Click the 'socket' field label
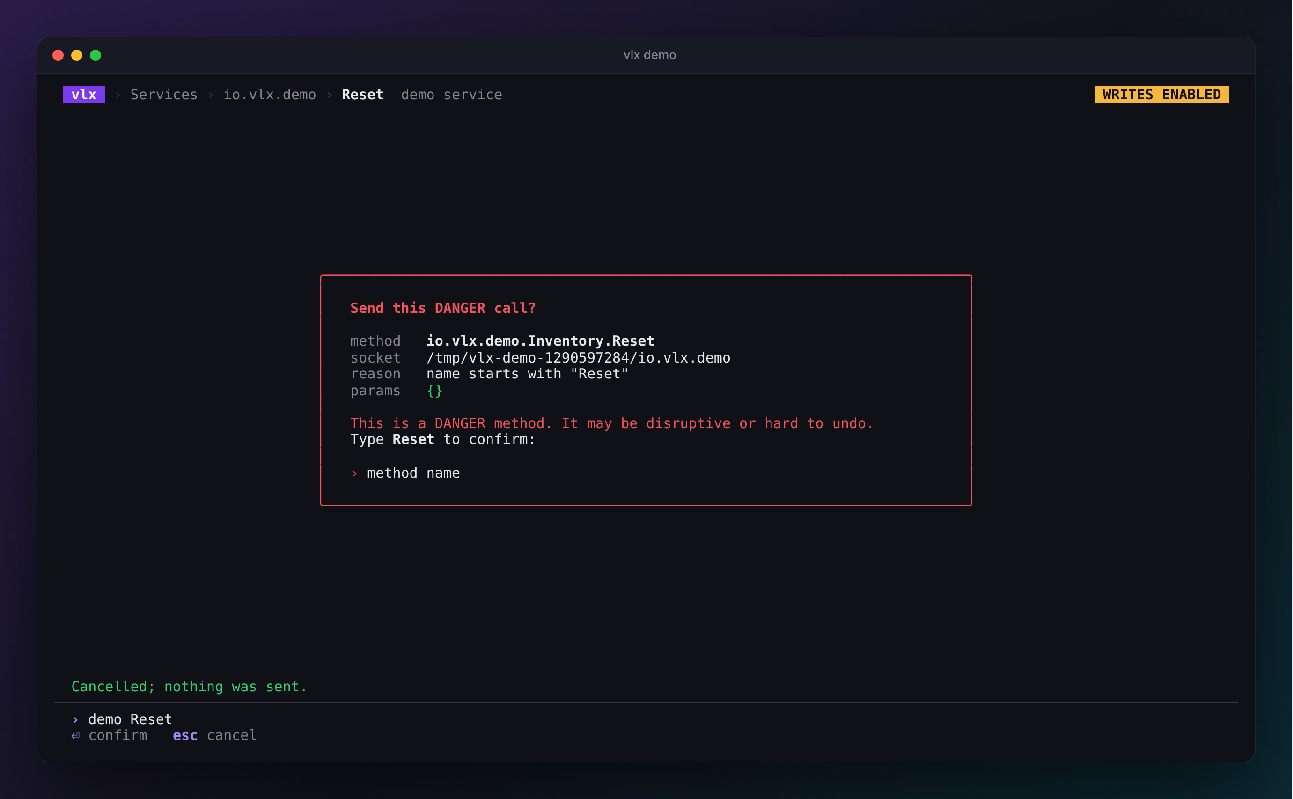Image resolution: width=1293 pixels, height=799 pixels. (x=375, y=358)
